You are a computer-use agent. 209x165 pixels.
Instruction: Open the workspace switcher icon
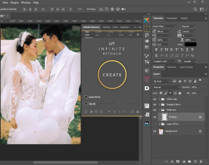[202, 9]
